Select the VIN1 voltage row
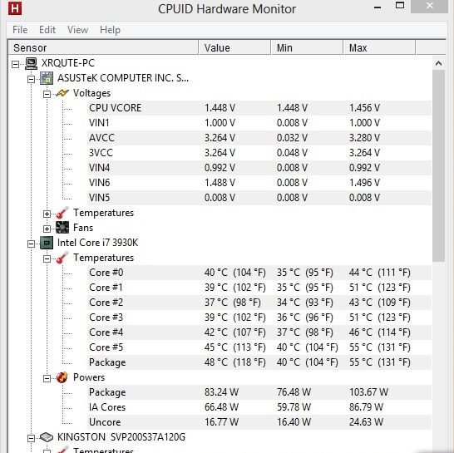 (x=259, y=123)
